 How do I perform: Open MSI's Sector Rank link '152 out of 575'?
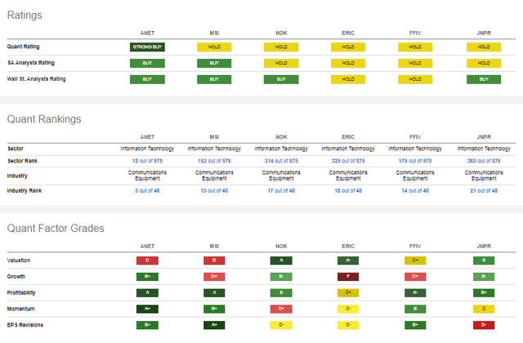(x=214, y=161)
